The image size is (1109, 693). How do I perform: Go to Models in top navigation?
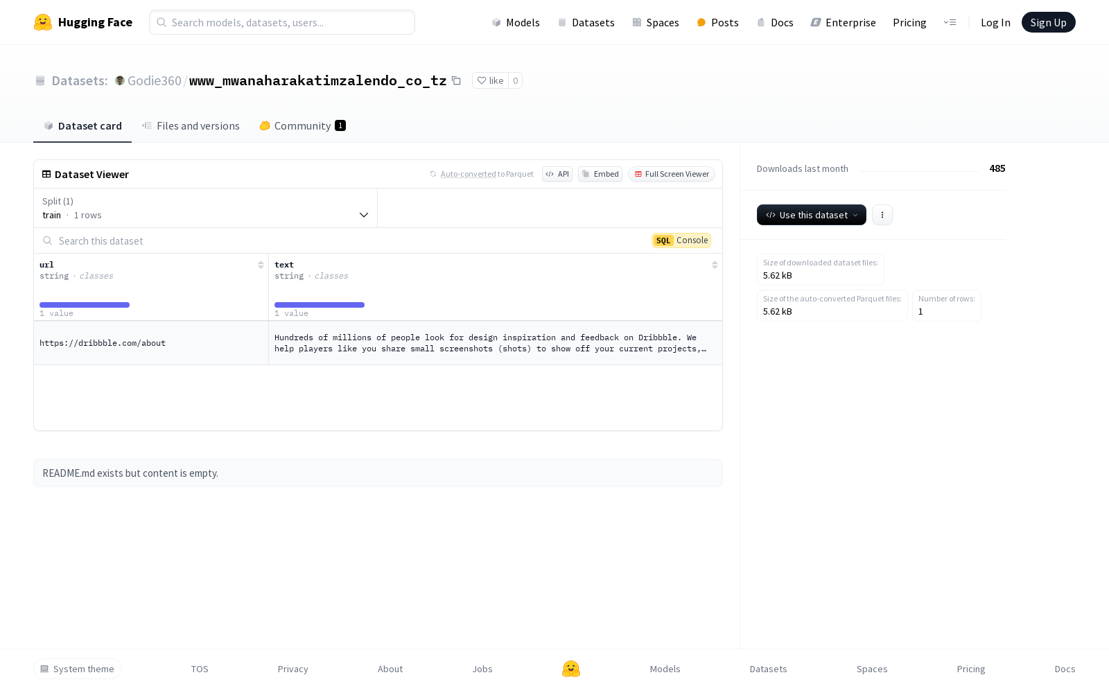(516, 22)
